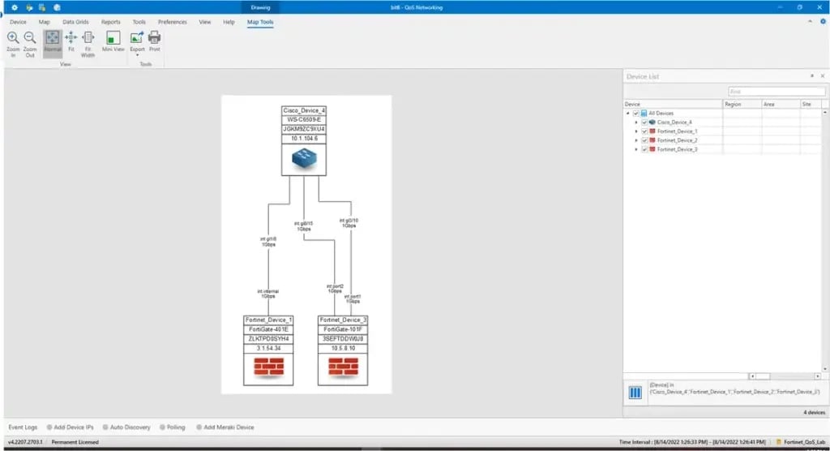Expand the Cisco_Device_4 tree node
The image size is (830, 451).
pyautogui.click(x=636, y=122)
